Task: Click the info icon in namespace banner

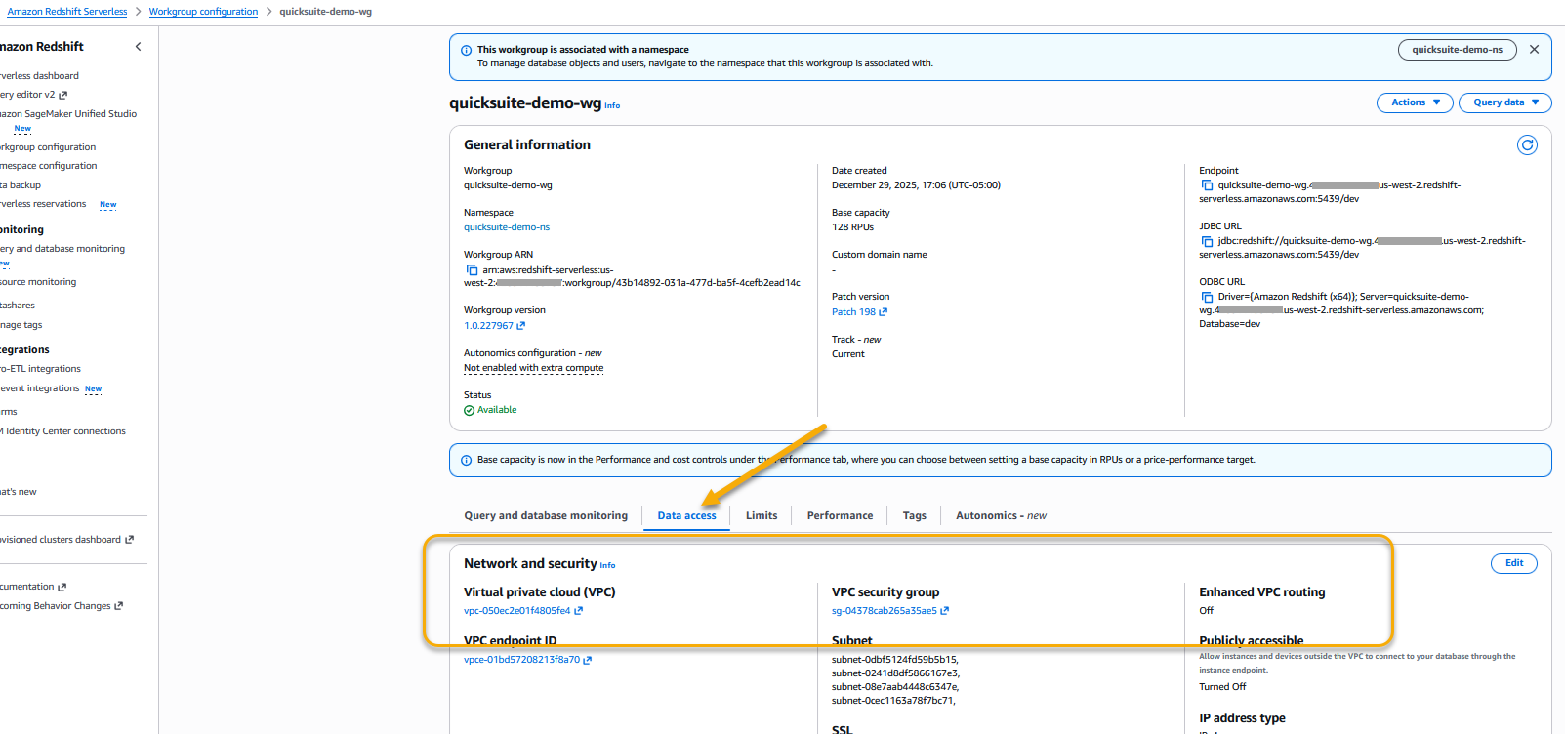Action: 466,50
